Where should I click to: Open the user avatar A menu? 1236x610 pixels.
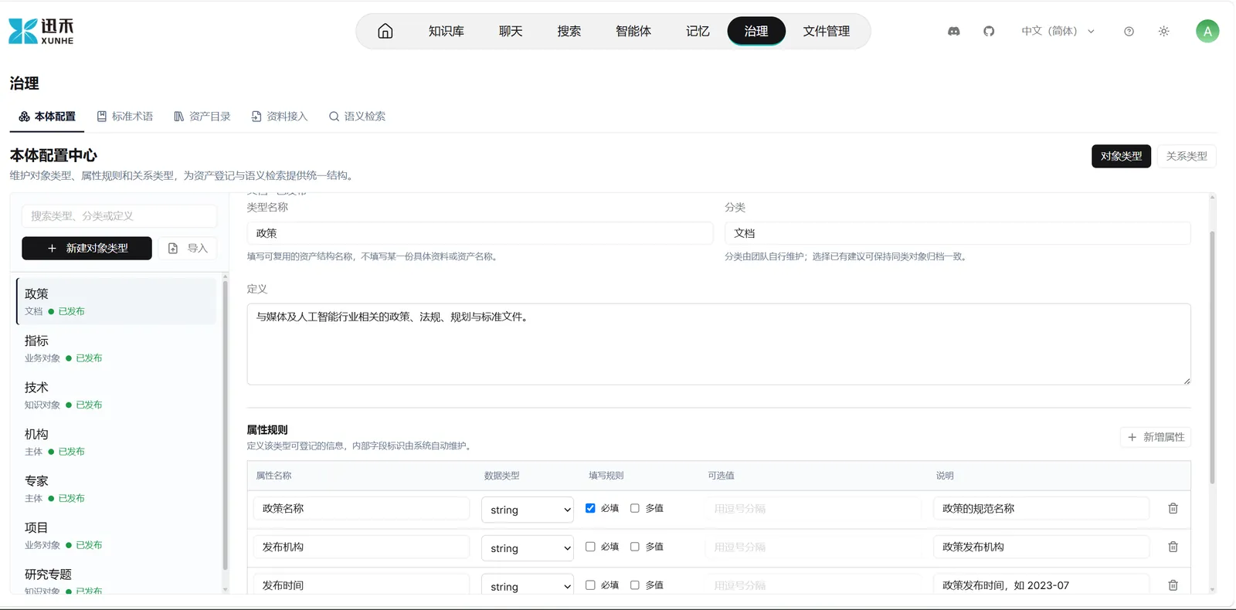click(x=1207, y=31)
